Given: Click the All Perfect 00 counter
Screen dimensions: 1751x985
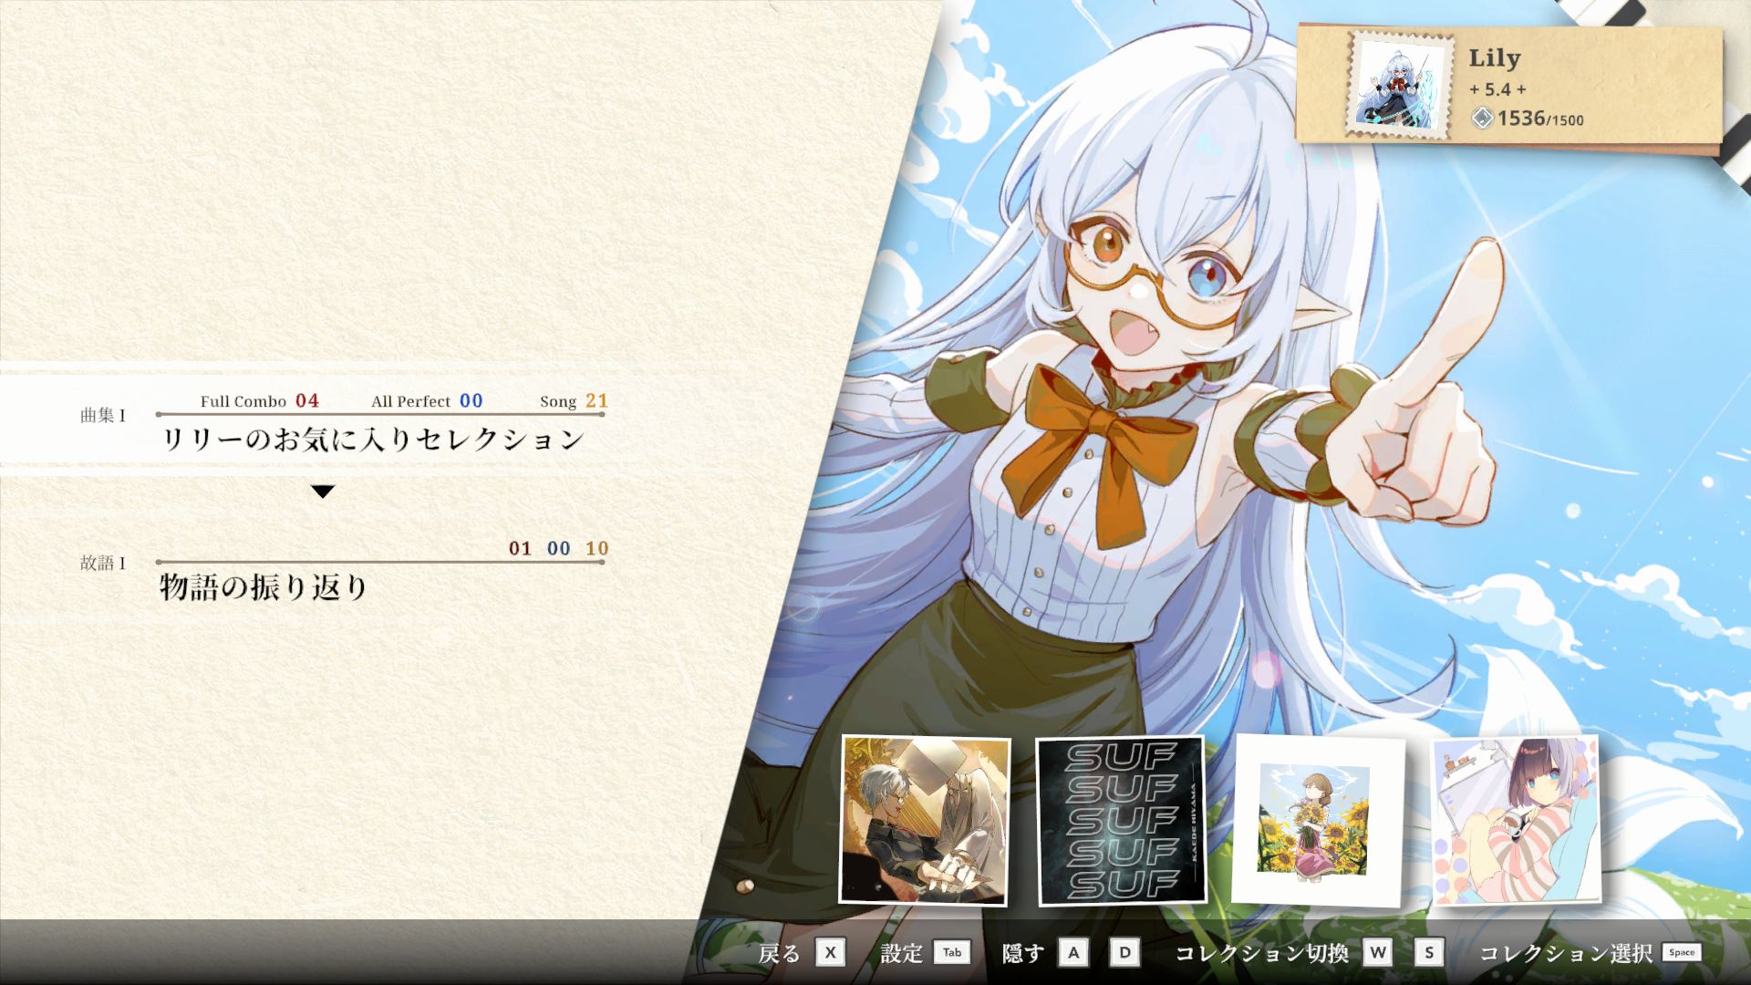Looking at the screenshot, I should click(x=427, y=400).
